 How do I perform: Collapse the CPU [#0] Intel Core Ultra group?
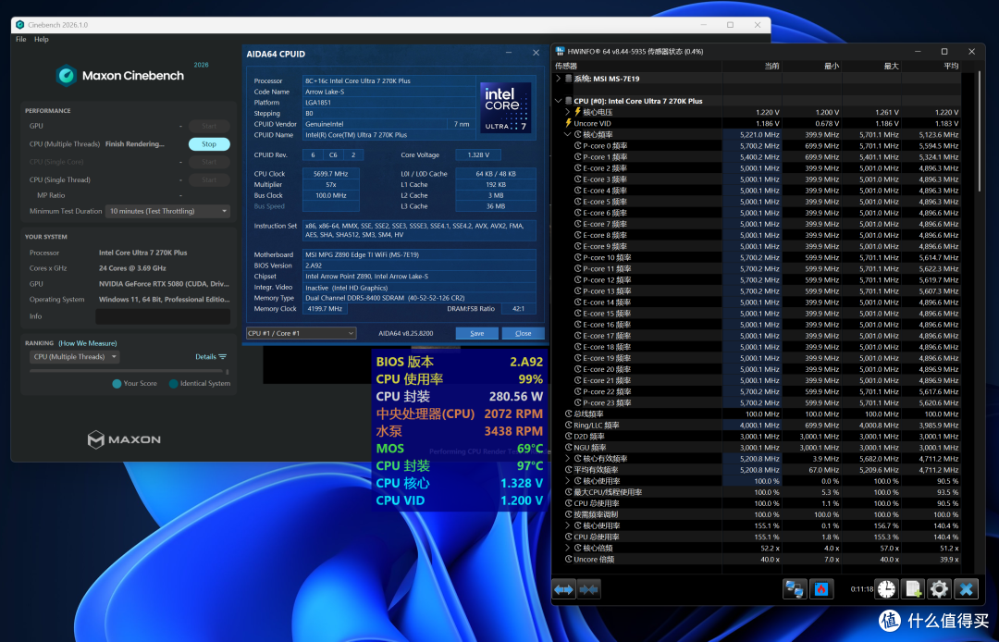(x=559, y=101)
